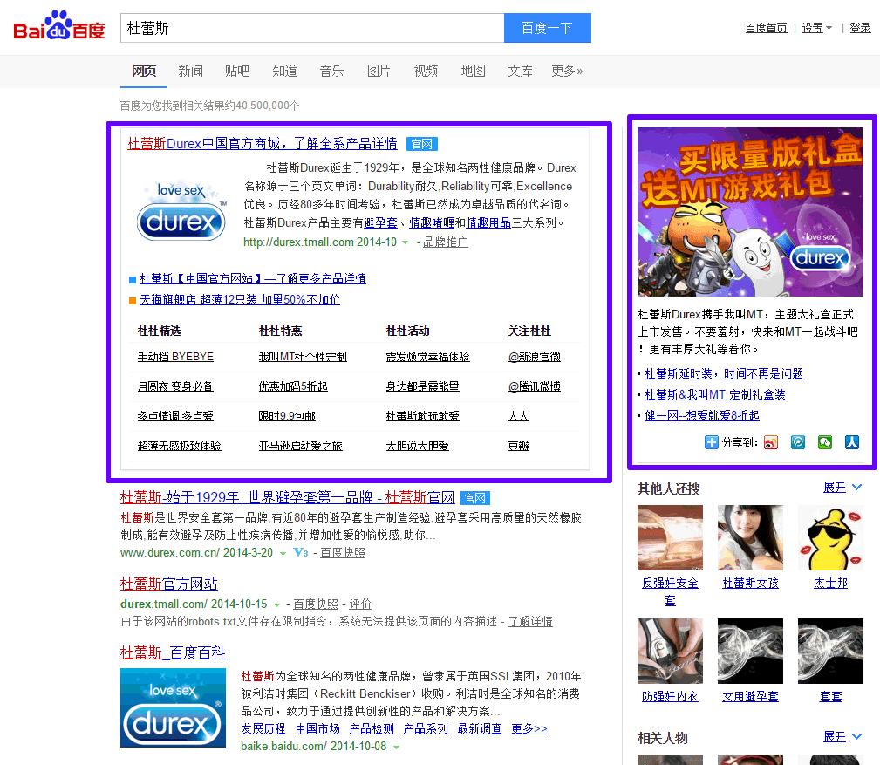Click the V3 credibility badge

(x=301, y=553)
